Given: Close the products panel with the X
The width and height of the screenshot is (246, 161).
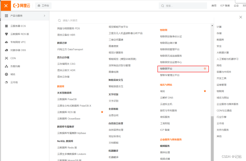Looking at the screenshot, I should point(240,17).
